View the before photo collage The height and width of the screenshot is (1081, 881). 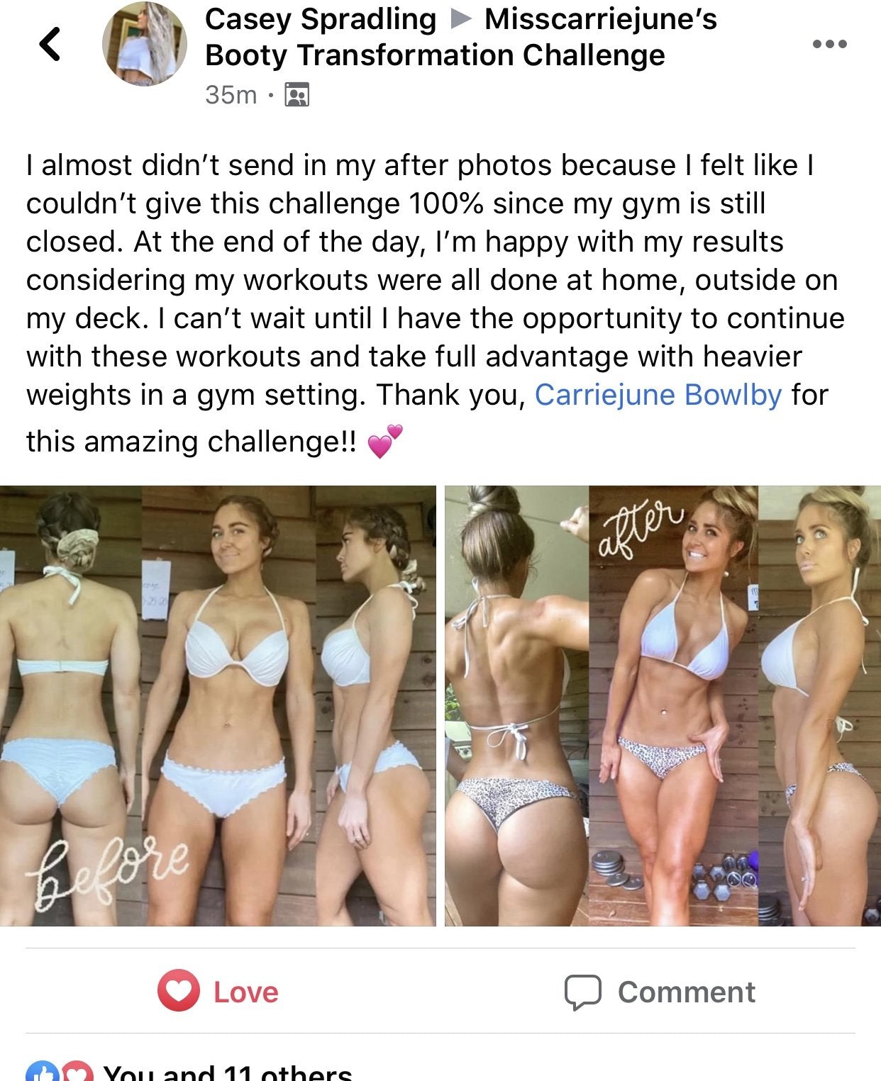[218, 705]
